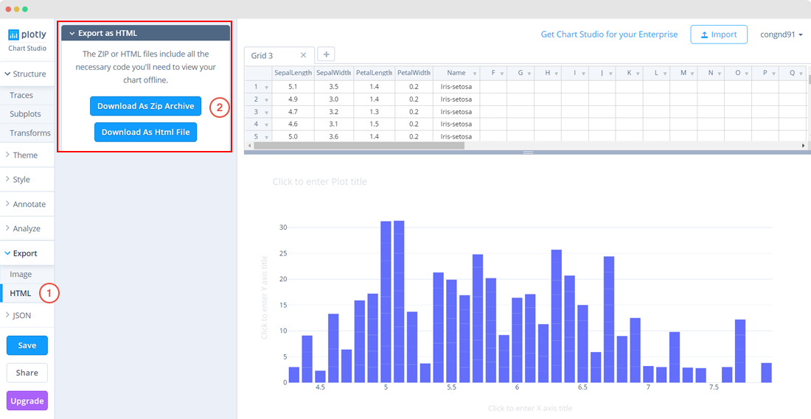Select Iris-setosa cell in row 2

(x=456, y=99)
